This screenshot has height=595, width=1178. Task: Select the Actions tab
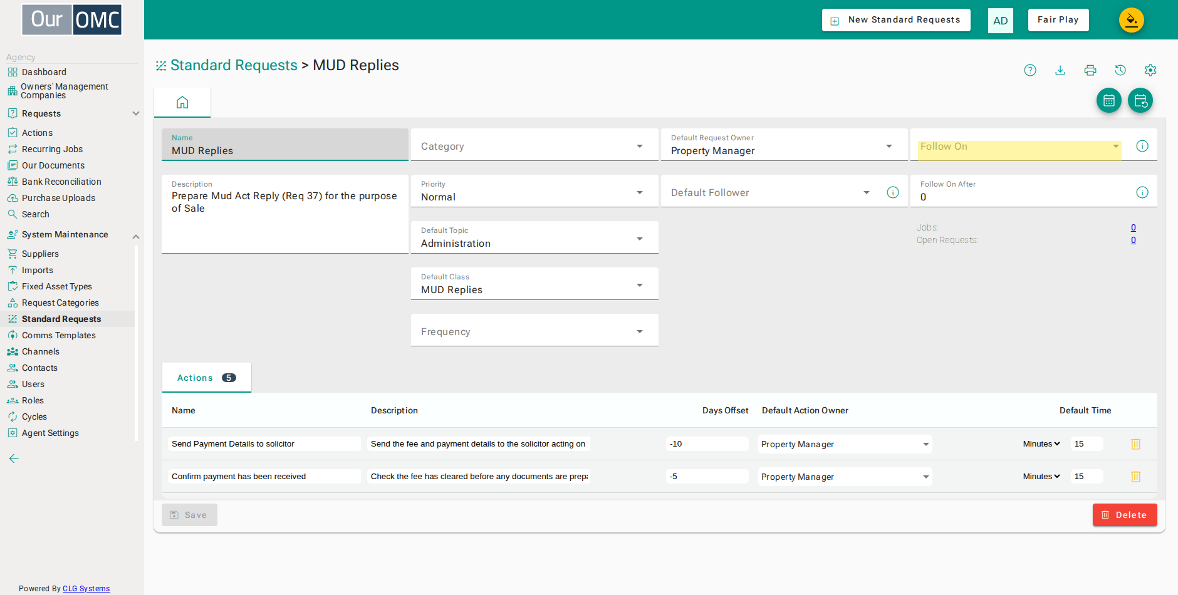(x=207, y=378)
